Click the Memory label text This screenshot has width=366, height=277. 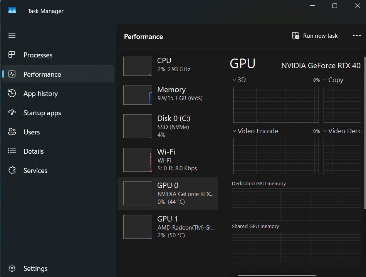(171, 89)
